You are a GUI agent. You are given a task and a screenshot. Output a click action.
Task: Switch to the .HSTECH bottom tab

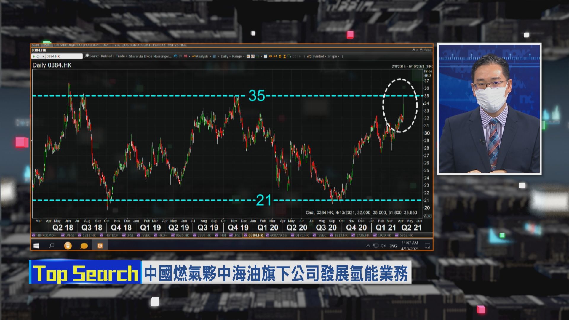pos(109,235)
